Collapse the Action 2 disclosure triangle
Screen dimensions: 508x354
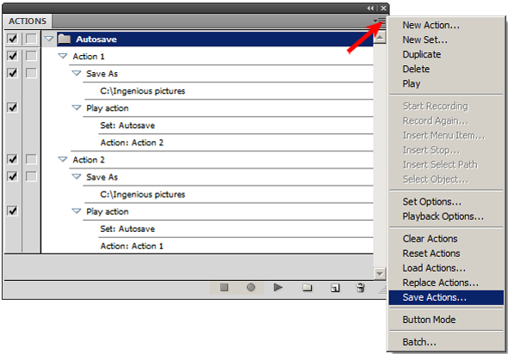click(63, 159)
